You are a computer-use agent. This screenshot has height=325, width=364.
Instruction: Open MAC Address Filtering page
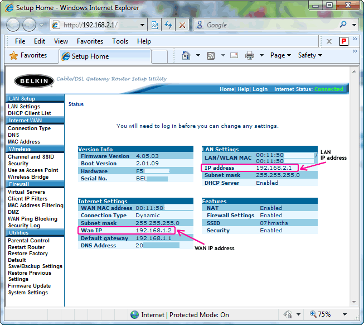(36, 205)
